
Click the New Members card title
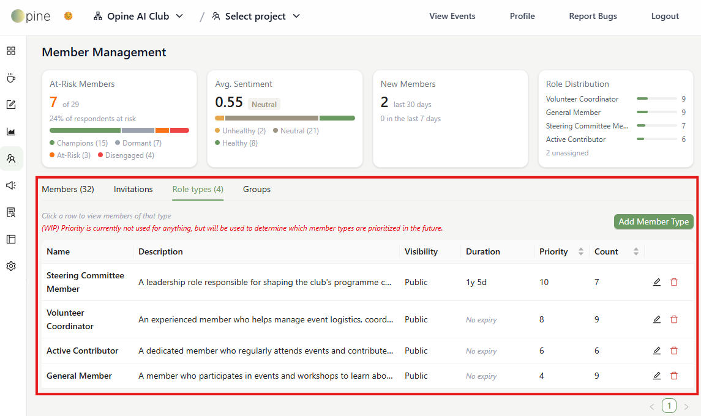tap(408, 84)
